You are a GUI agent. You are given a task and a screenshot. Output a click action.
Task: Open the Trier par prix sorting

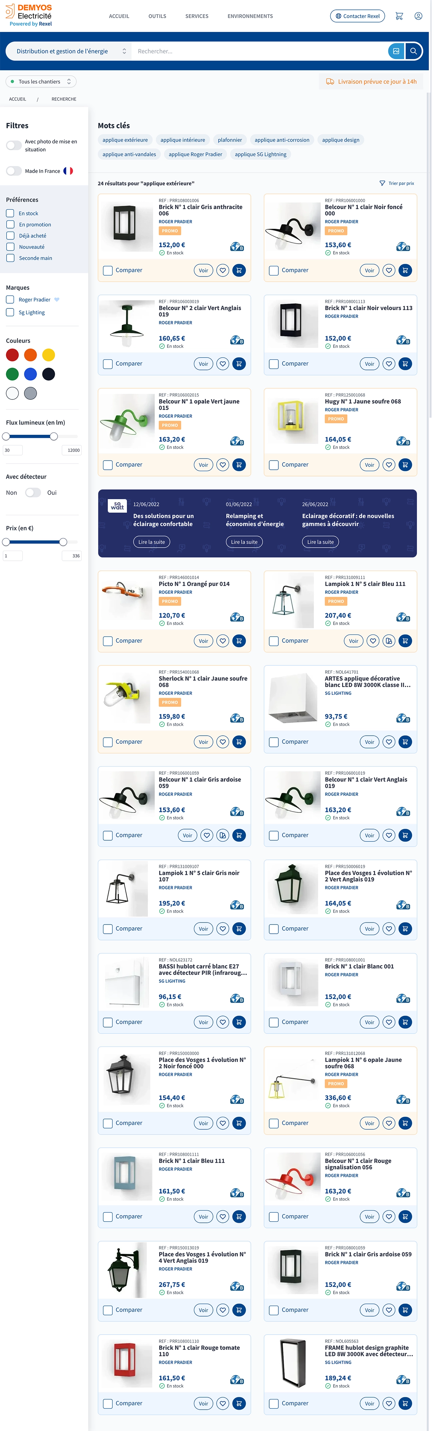397,183
